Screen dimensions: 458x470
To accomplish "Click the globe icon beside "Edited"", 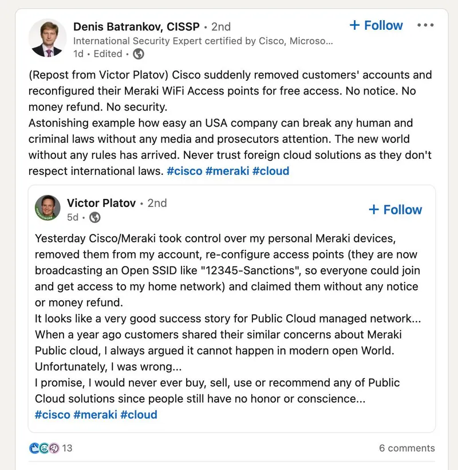I will [x=138, y=54].
